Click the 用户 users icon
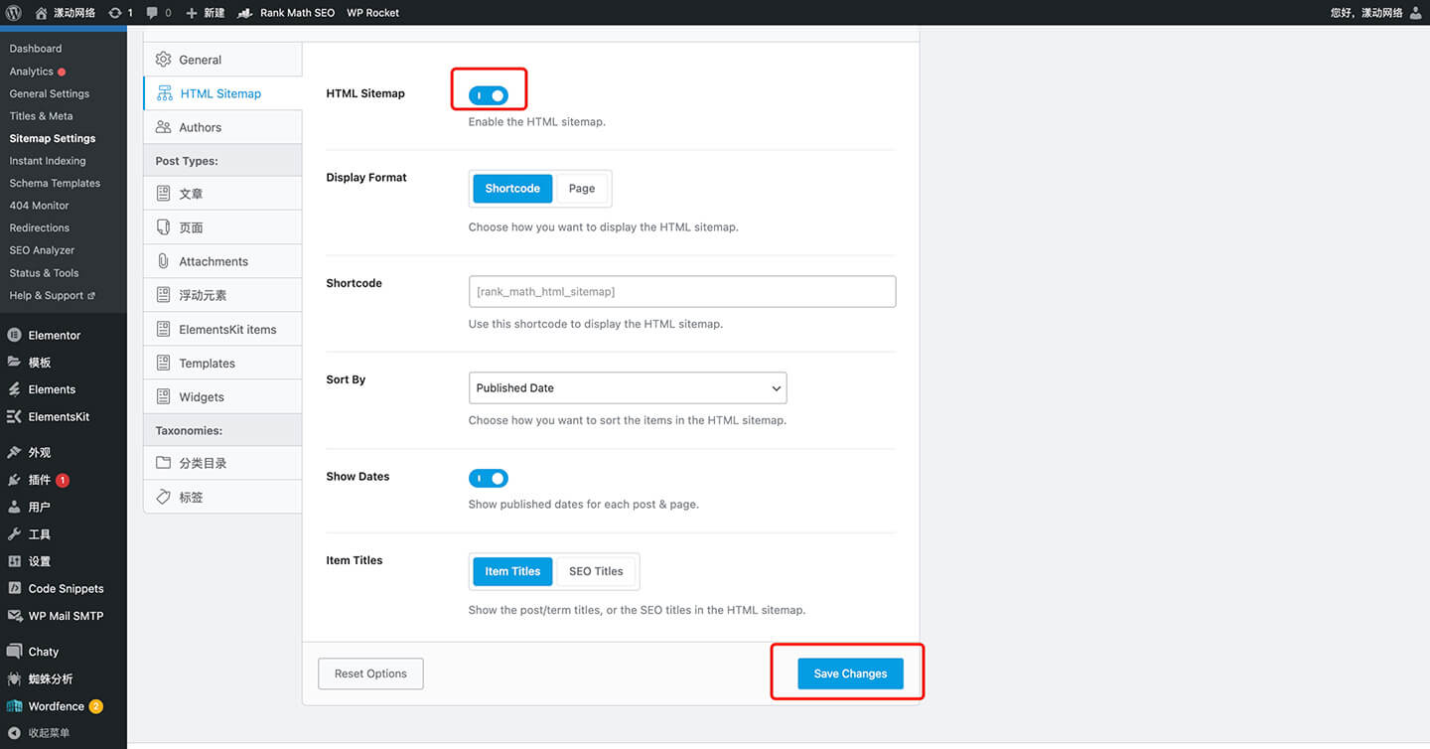The image size is (1430, 749). click(14, 507)
